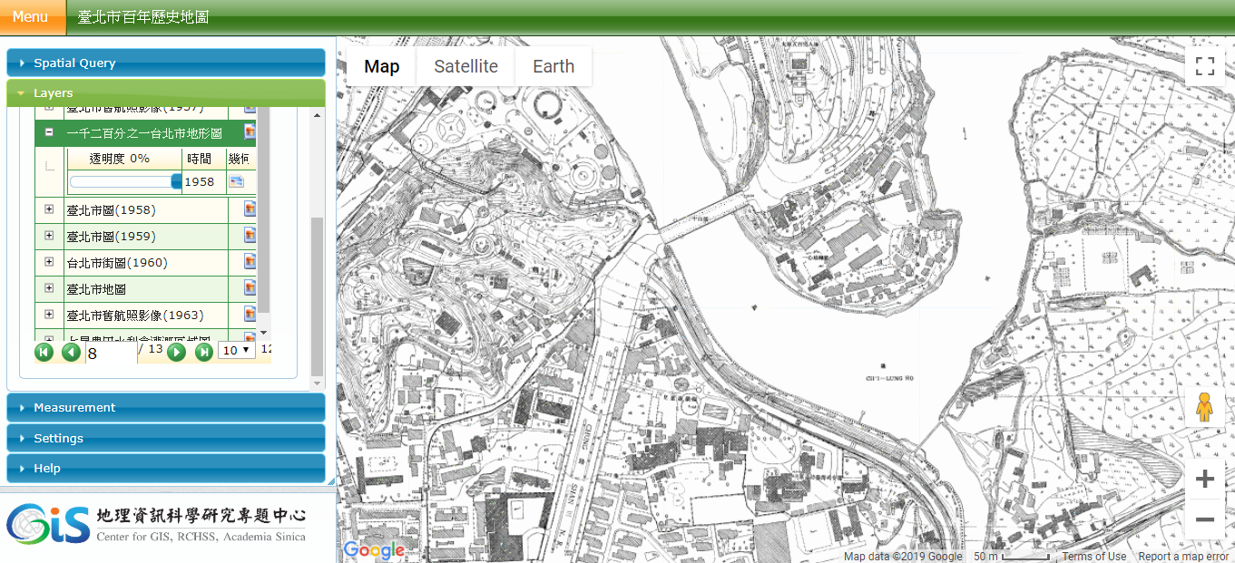This screenshot has height=563, width=1235.
Task: Switch to Earth view
Action: point(553,66)
